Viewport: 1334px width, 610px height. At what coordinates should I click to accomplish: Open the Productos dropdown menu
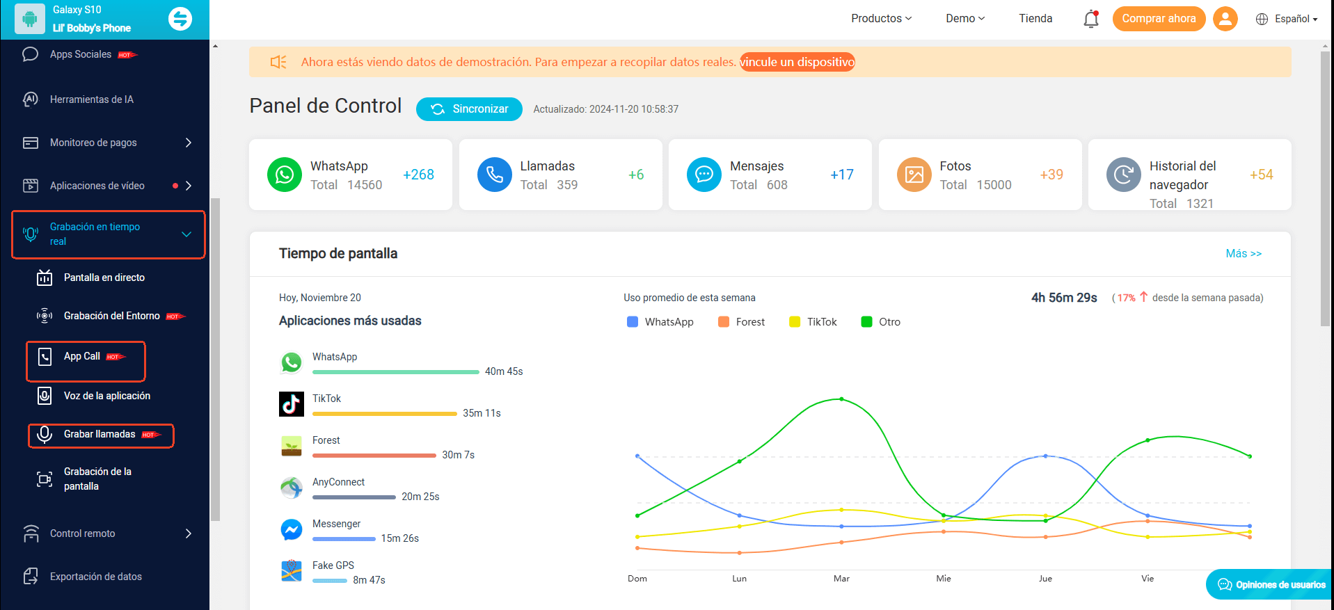click(x=881, y=19)
